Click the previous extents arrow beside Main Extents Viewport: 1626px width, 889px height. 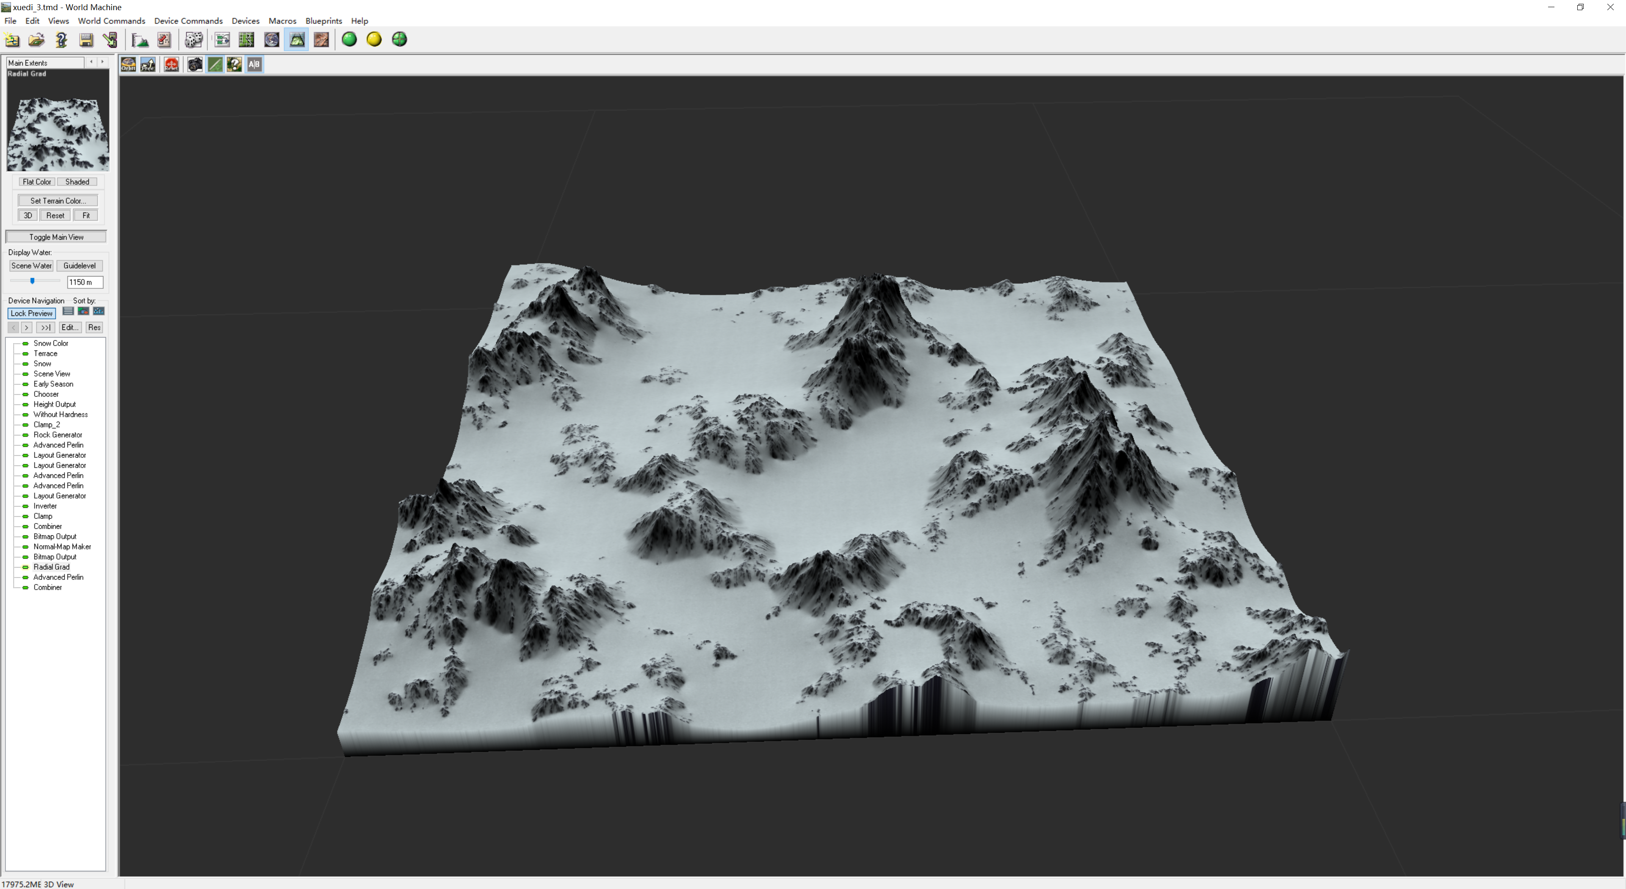click(91, 62)
